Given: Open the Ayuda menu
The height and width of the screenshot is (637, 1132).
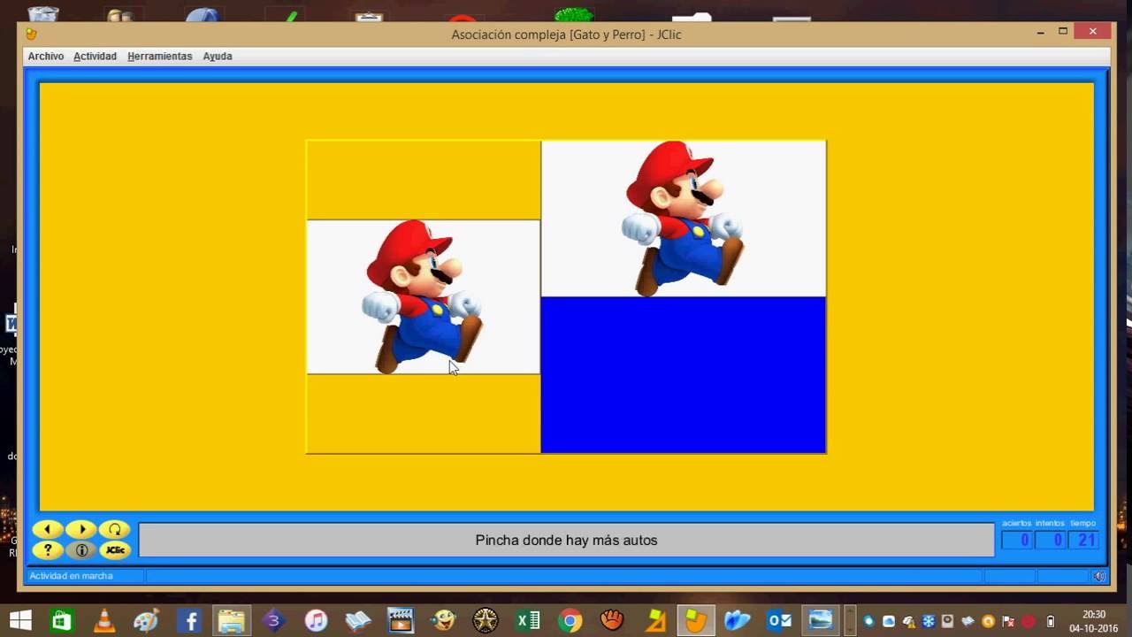Looking at the screenshot, I should (218, 56).
